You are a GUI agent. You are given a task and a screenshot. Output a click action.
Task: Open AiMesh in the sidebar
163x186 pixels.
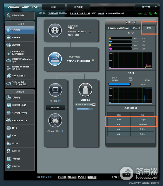20,38
